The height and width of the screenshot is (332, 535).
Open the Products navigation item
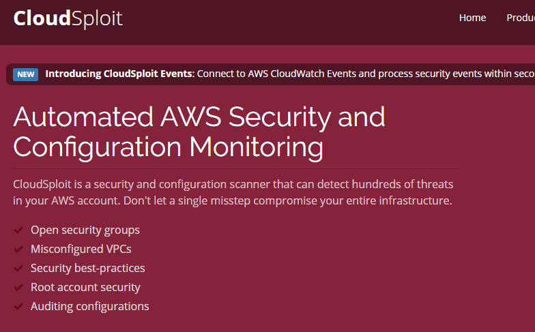[521, 18]
